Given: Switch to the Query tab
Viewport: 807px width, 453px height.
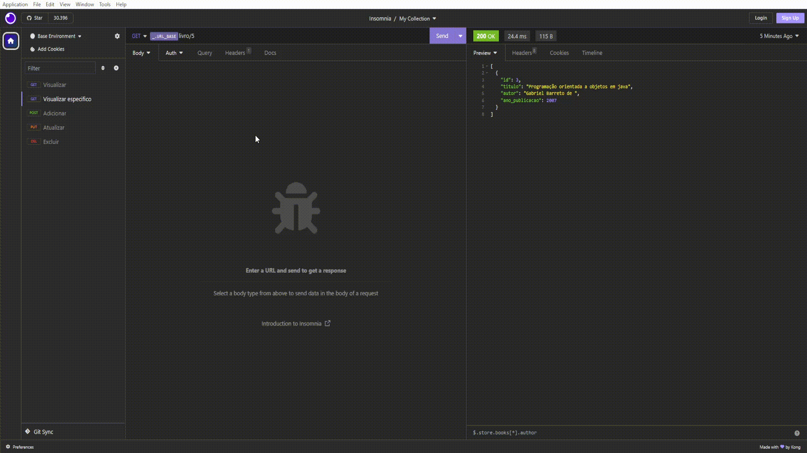Looking at the screenshot, I should click(x=205, y=53).
